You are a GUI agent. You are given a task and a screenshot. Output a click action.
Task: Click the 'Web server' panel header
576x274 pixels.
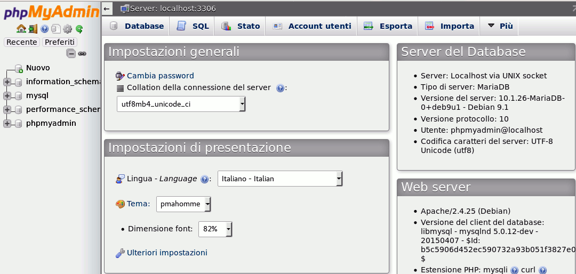click(486, 187)
